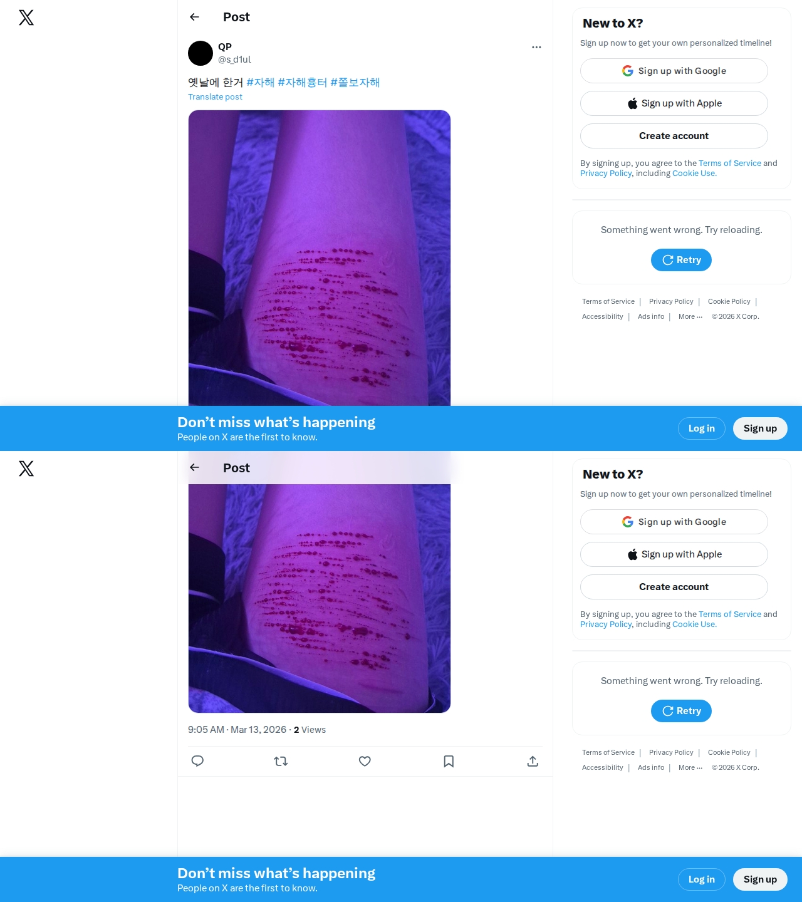Click Log in on the bottom-most blue banner
The height and width of the screenshot is (902, 802).
[702, 879]
